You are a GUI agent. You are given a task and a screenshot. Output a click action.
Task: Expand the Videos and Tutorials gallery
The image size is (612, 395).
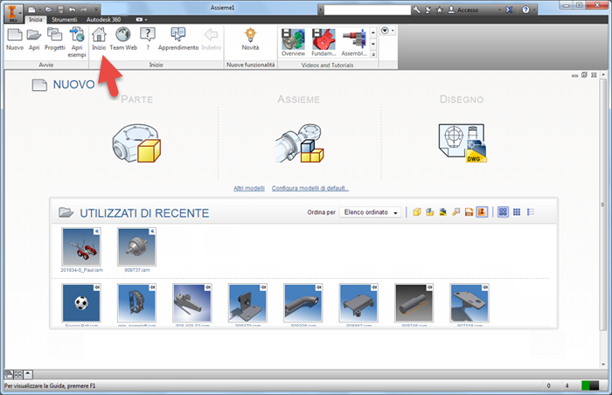(373, 55)
